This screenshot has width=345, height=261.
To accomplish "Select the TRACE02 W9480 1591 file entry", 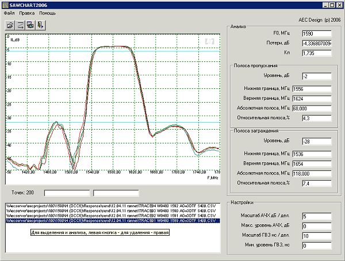I will tap(109, 216).
